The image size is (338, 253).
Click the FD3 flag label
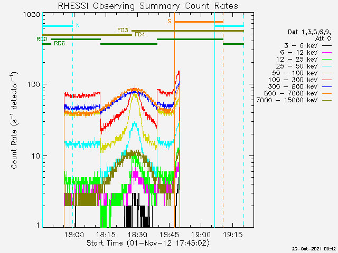pyautogui.click(x=123, y=30)
